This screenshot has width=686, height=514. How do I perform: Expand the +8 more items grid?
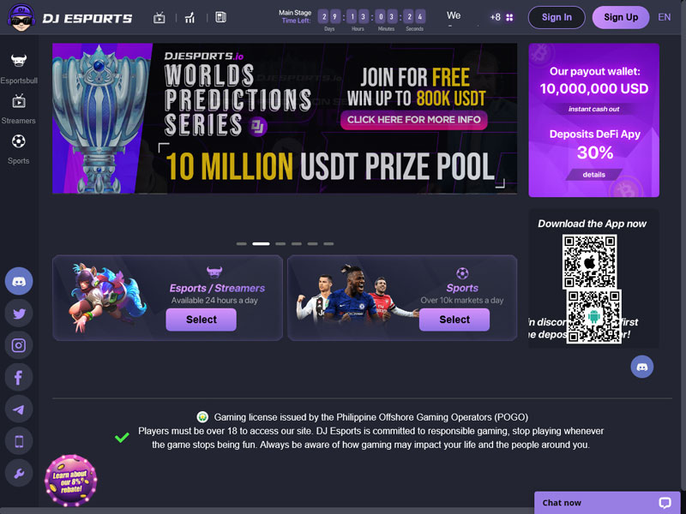point(502,17)
